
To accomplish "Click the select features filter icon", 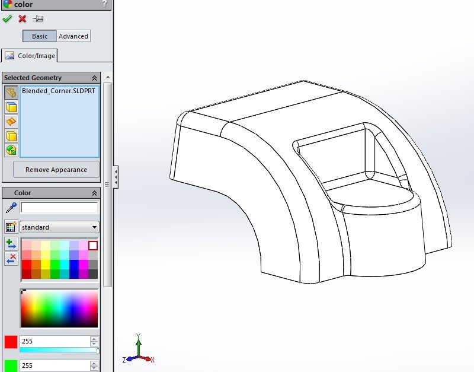I will 11,150.
